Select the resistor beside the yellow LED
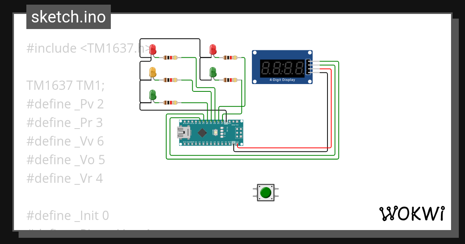Screen dimensions: 465x244 170,79
